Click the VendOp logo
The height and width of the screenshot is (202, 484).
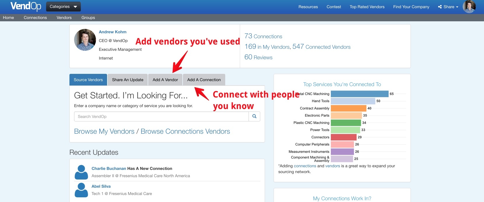26,6
